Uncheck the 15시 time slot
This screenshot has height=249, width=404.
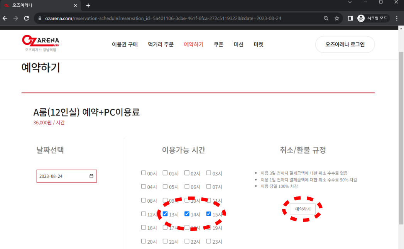209,213
